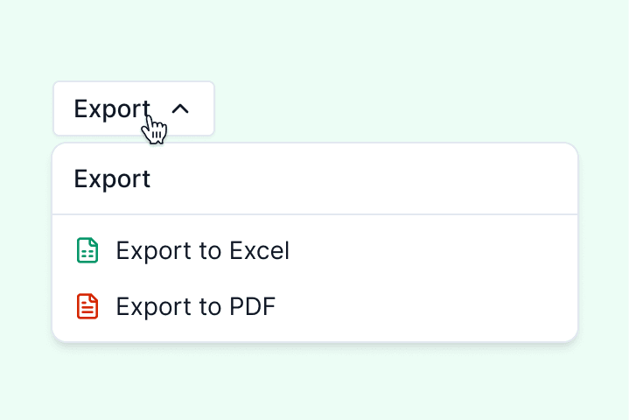This screenshot has width=629, height=420.
Task: Click the red PDF document icon
Action: point(87,306)
